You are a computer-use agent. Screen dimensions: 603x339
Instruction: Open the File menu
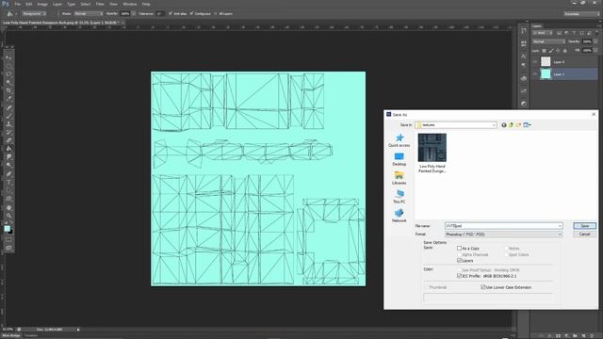point(17,4)
